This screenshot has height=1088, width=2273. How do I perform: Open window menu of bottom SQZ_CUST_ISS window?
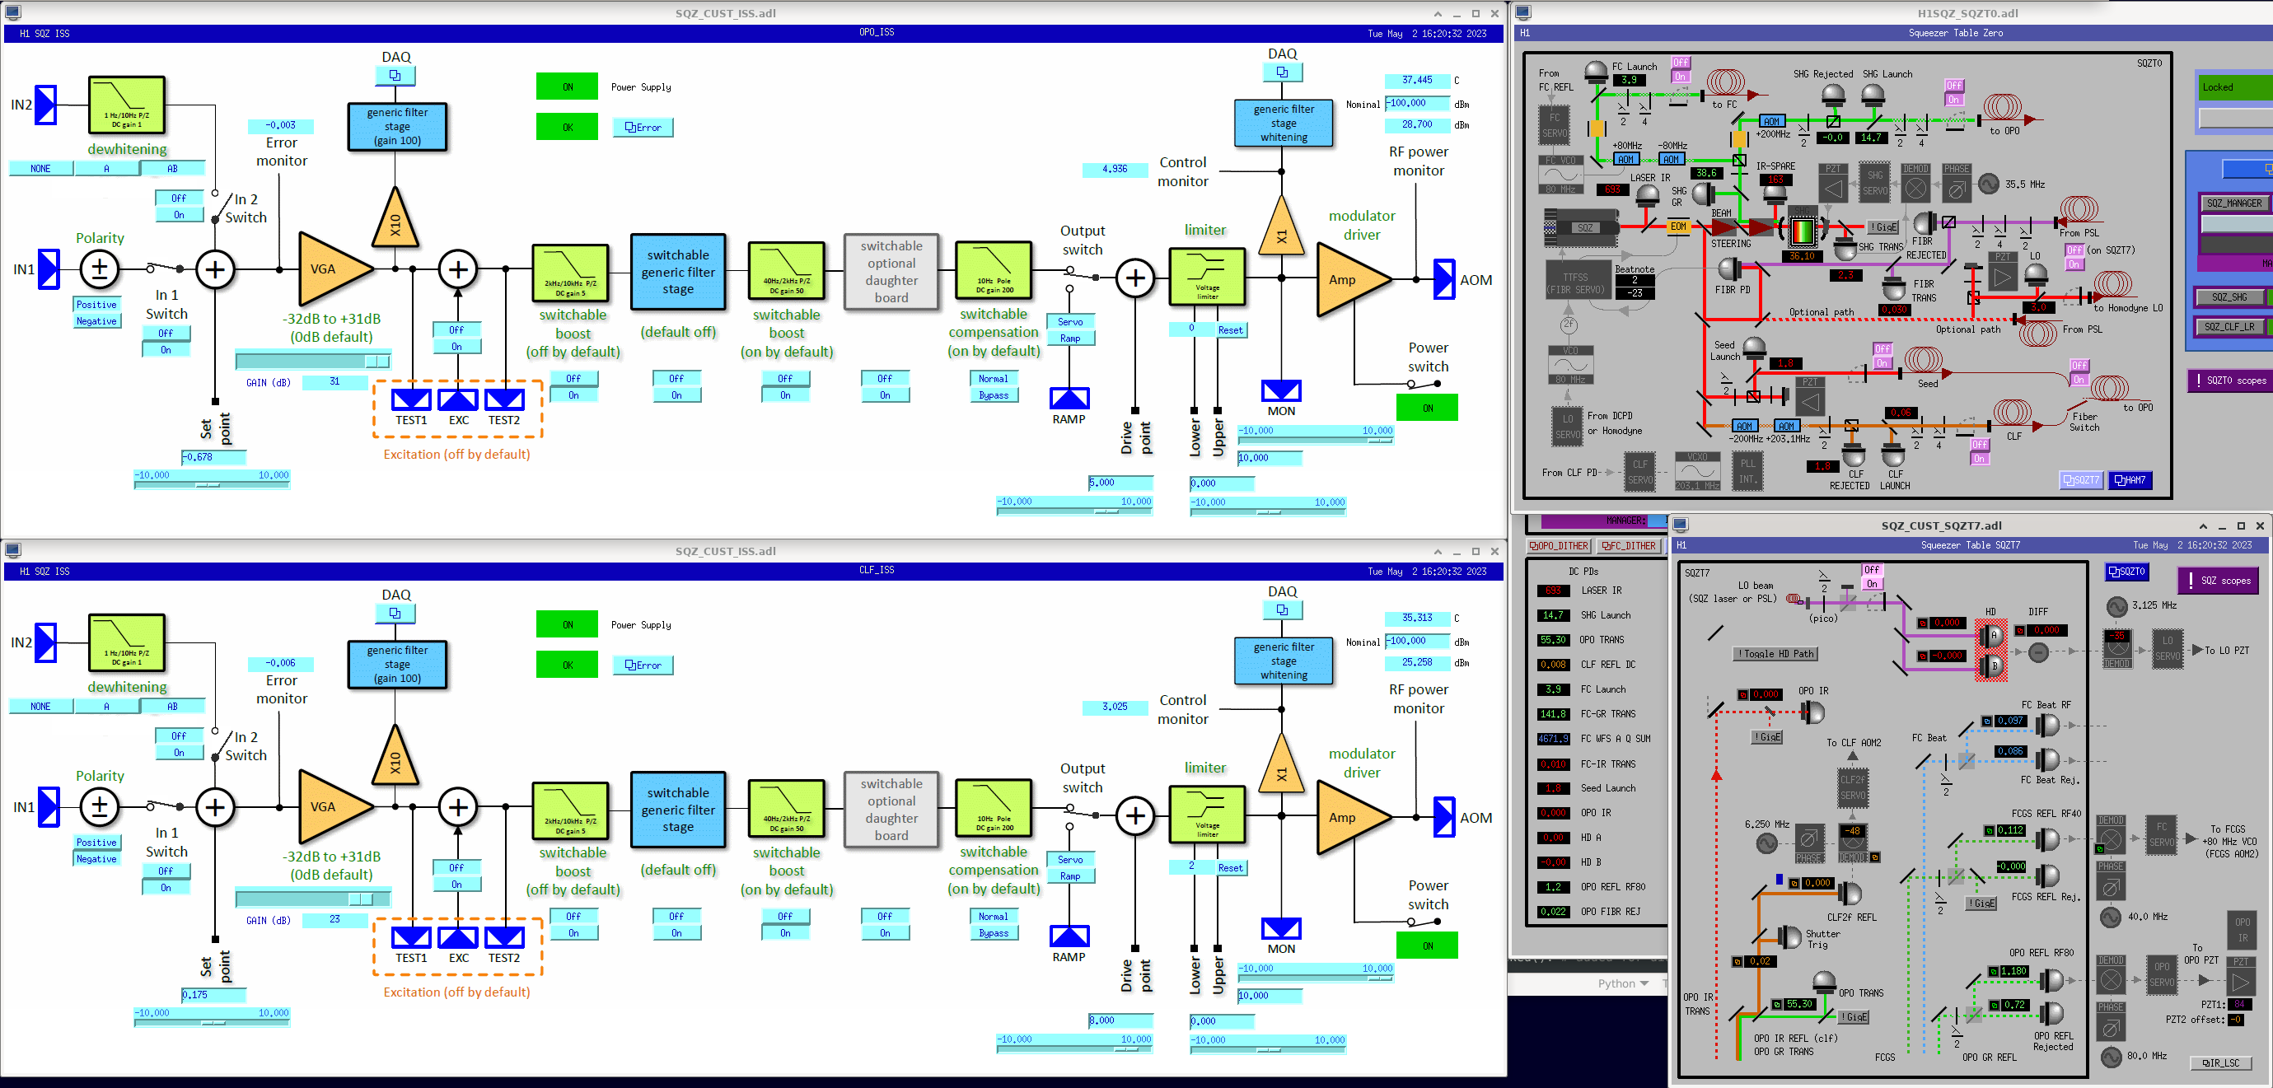click(x=13, y=551)
